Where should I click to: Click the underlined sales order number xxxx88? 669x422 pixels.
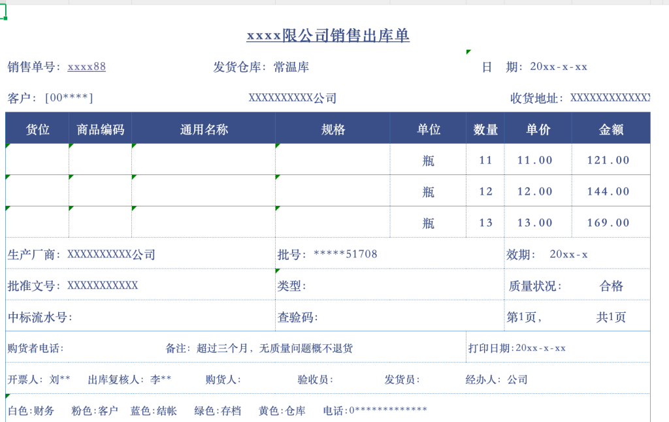click(86, 67)
